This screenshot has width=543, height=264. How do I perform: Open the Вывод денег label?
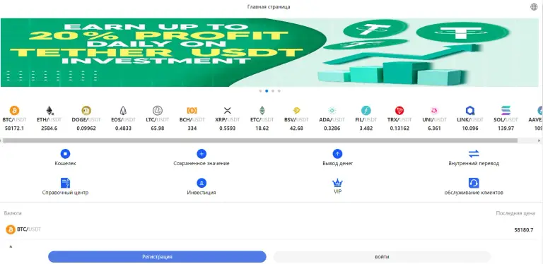pos(338,164)
